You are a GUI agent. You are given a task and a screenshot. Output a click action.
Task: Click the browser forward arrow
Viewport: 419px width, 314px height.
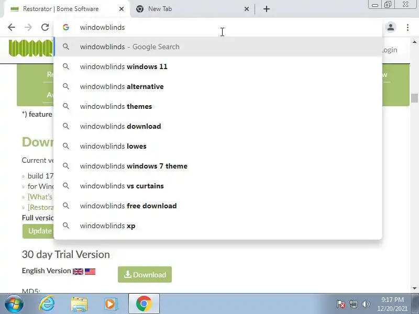coord(28,27)
